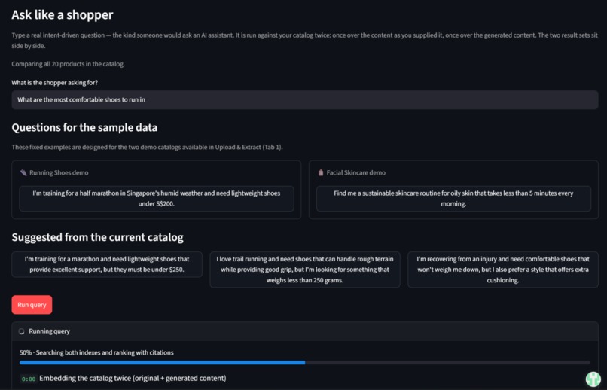Click the shopper question input field

tap(305, 100)
